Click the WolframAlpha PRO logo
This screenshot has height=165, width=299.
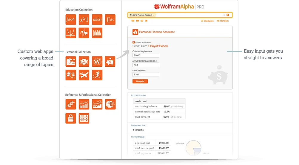pos(179,7)
